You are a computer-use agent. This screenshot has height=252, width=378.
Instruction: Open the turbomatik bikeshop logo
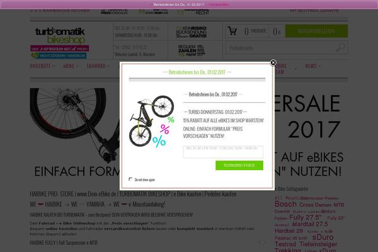pyautogui.click(x=60, y=35)
